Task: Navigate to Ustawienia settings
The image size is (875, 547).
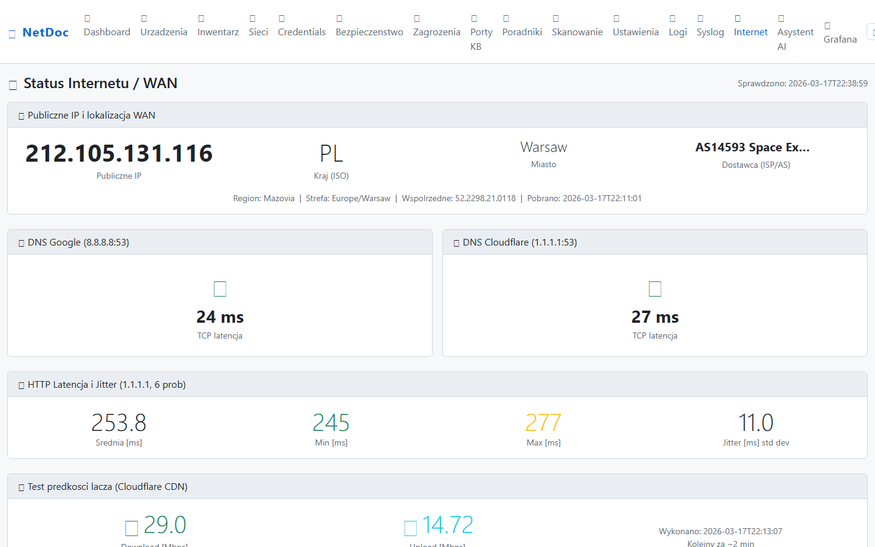Action: (x=635, y=32)
